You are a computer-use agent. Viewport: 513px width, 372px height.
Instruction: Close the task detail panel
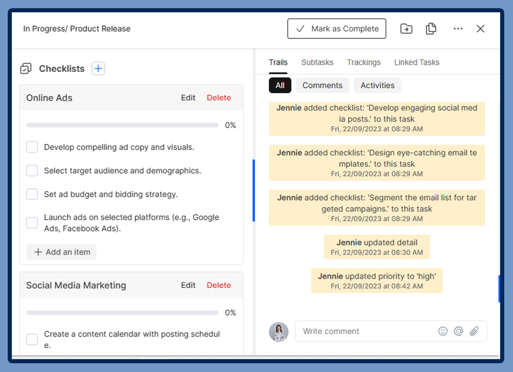tap(480, 29)
